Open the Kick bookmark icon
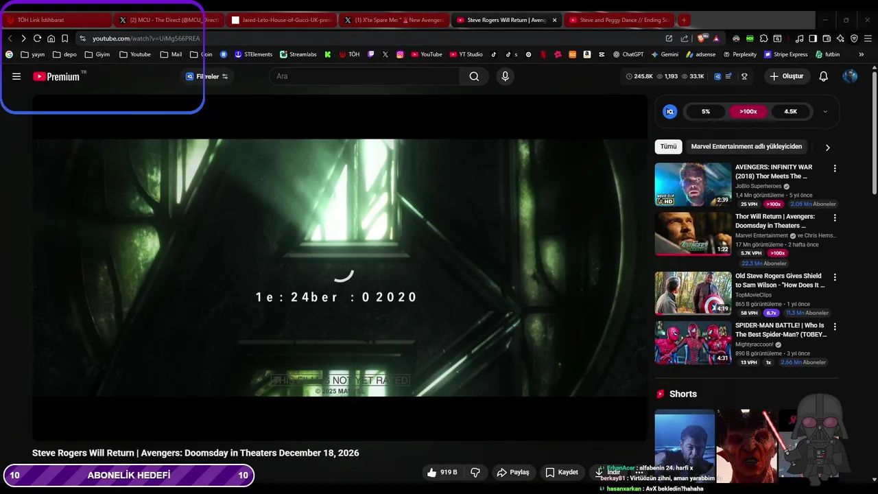This screenshot has height=494, width=878. 328,54
